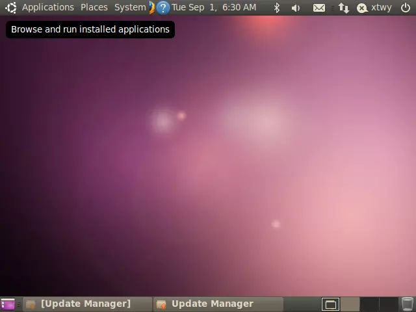
Task: Switch to the active Update Manager window
Action: coord(218,304)
